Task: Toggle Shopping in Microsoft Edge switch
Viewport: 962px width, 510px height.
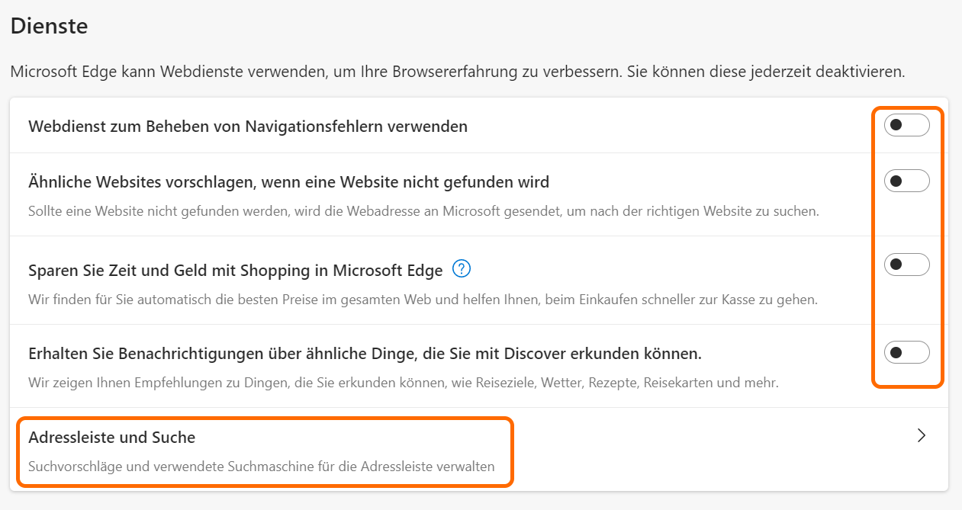Action: (906, 265)
